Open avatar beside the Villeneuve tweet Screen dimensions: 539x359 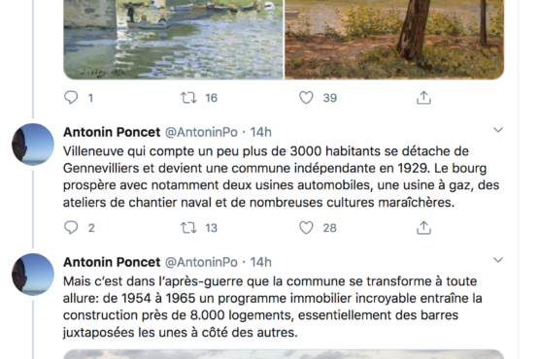[x=33, y=145]
